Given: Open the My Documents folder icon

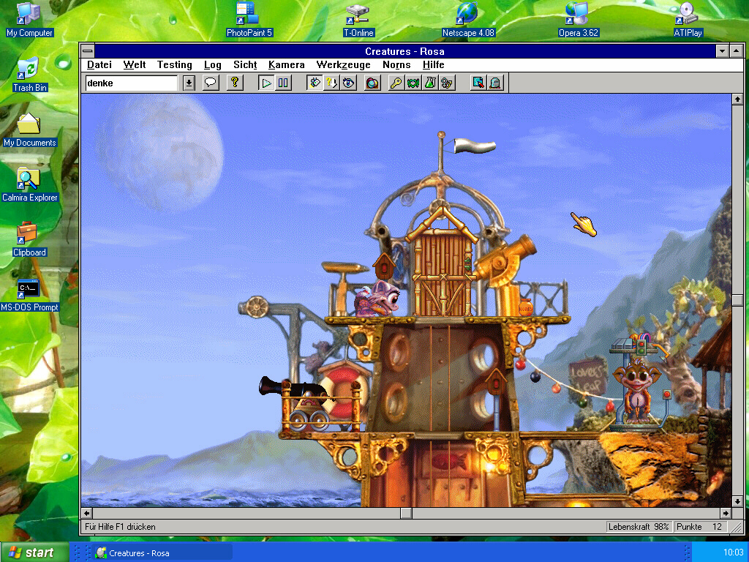Looking at the screenshot, I should pos(29,130).
